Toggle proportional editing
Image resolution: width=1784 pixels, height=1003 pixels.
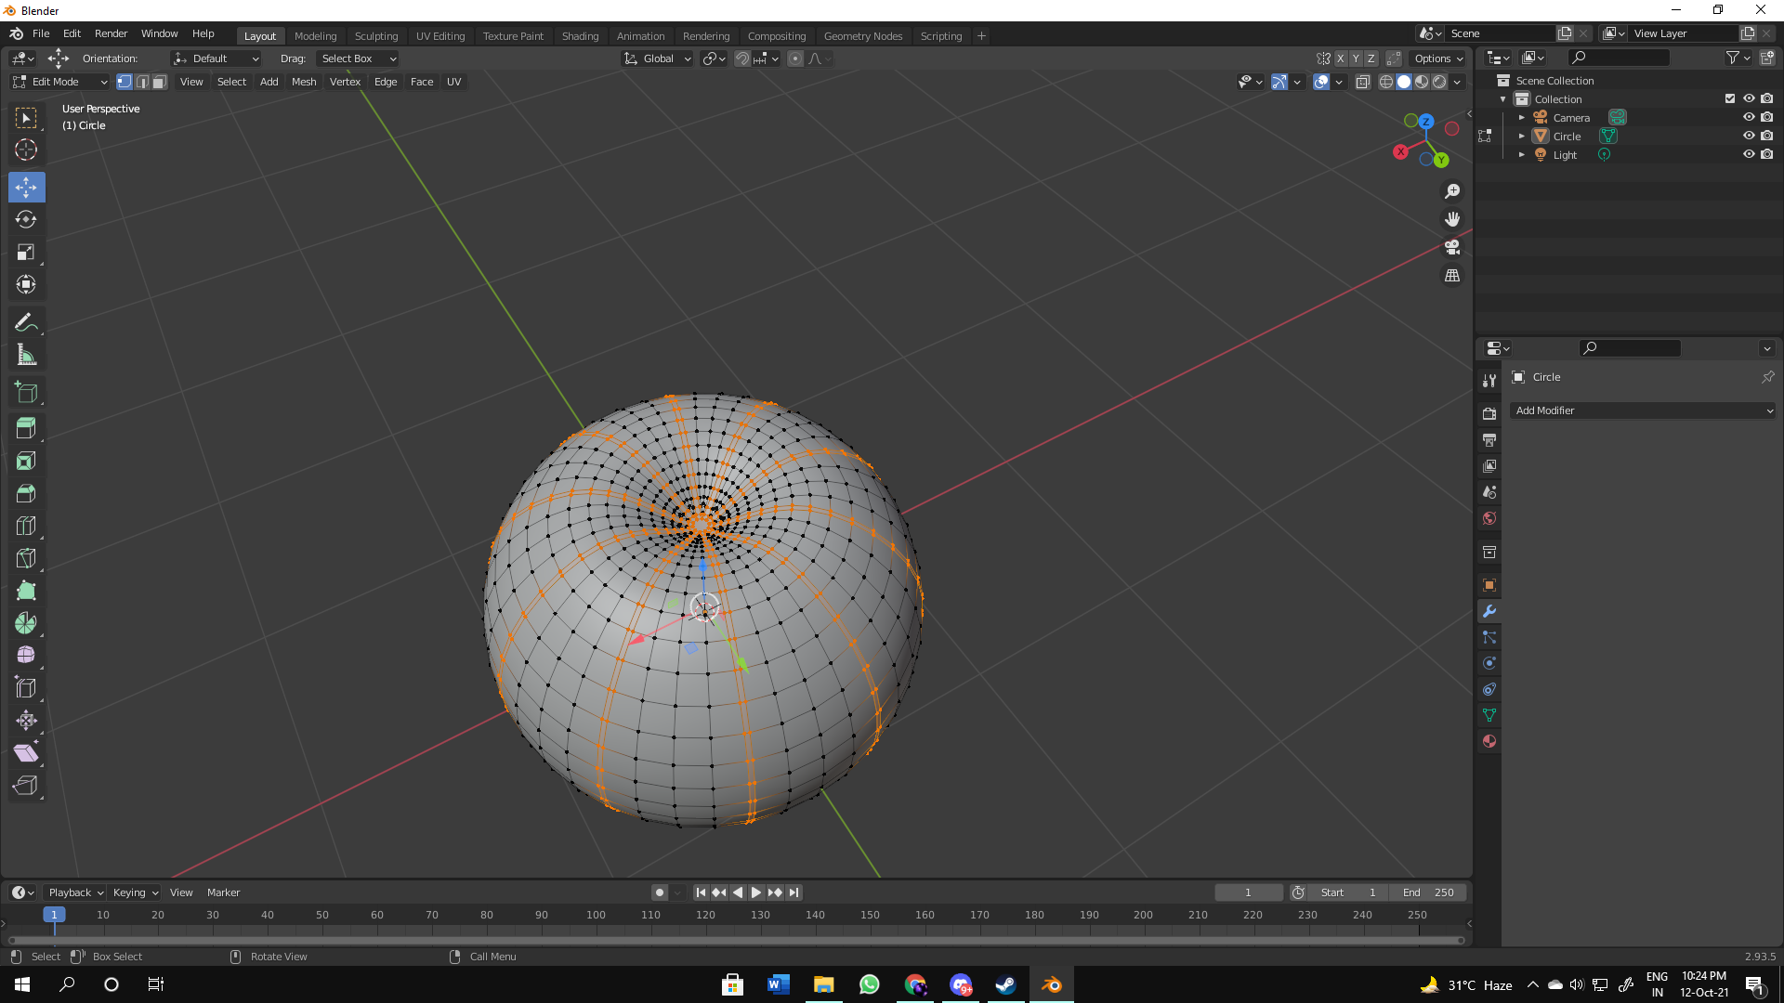coord(795,59)
